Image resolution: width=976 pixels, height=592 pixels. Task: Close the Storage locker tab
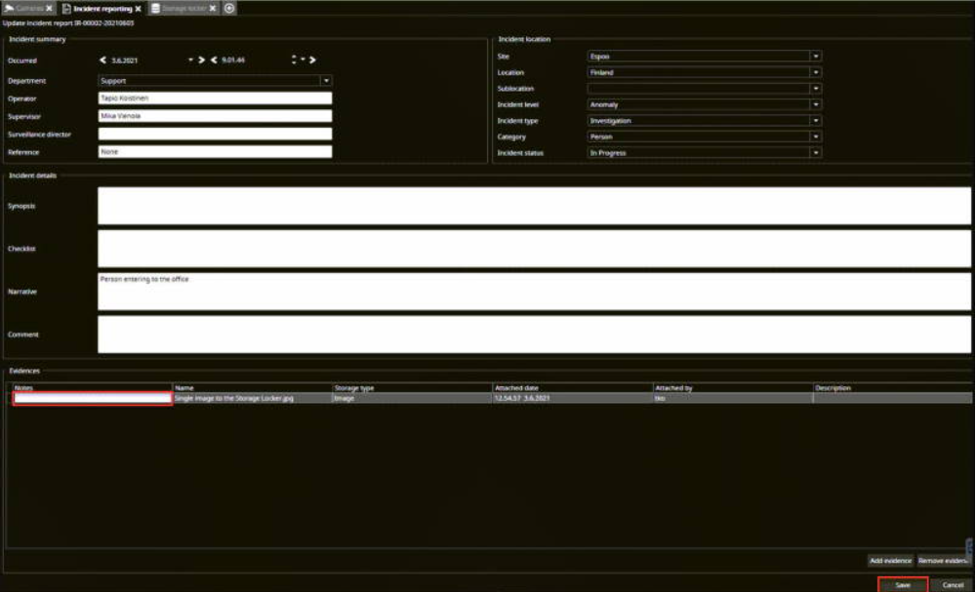213,8
